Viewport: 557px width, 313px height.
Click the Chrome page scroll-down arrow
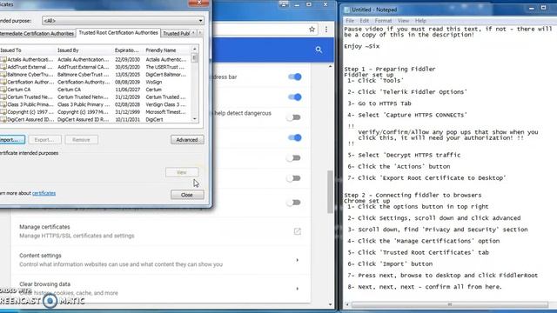pyautogui.click(x=331, y=304)
